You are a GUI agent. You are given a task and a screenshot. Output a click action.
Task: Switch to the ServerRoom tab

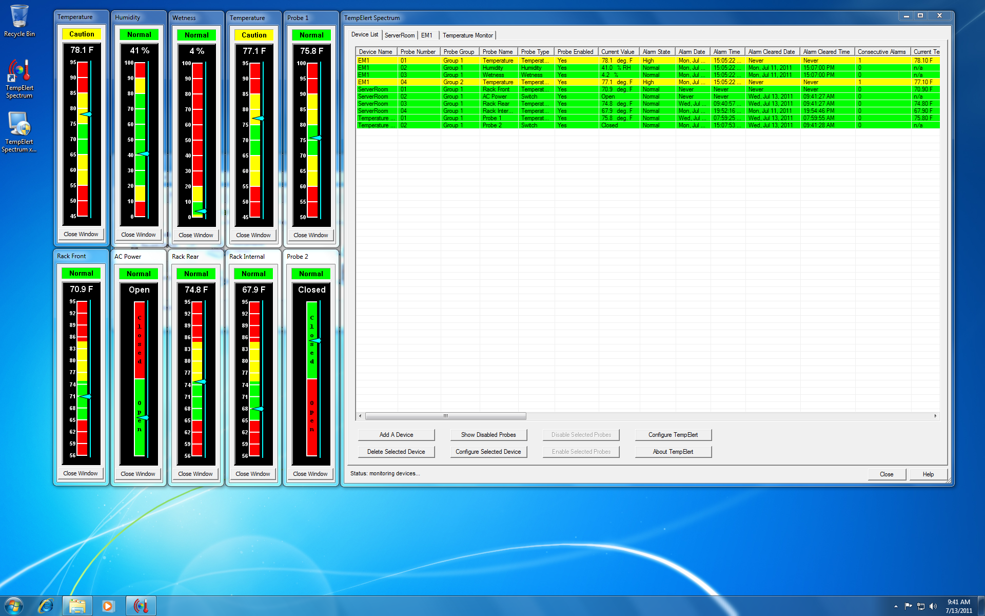pos(400,35)
